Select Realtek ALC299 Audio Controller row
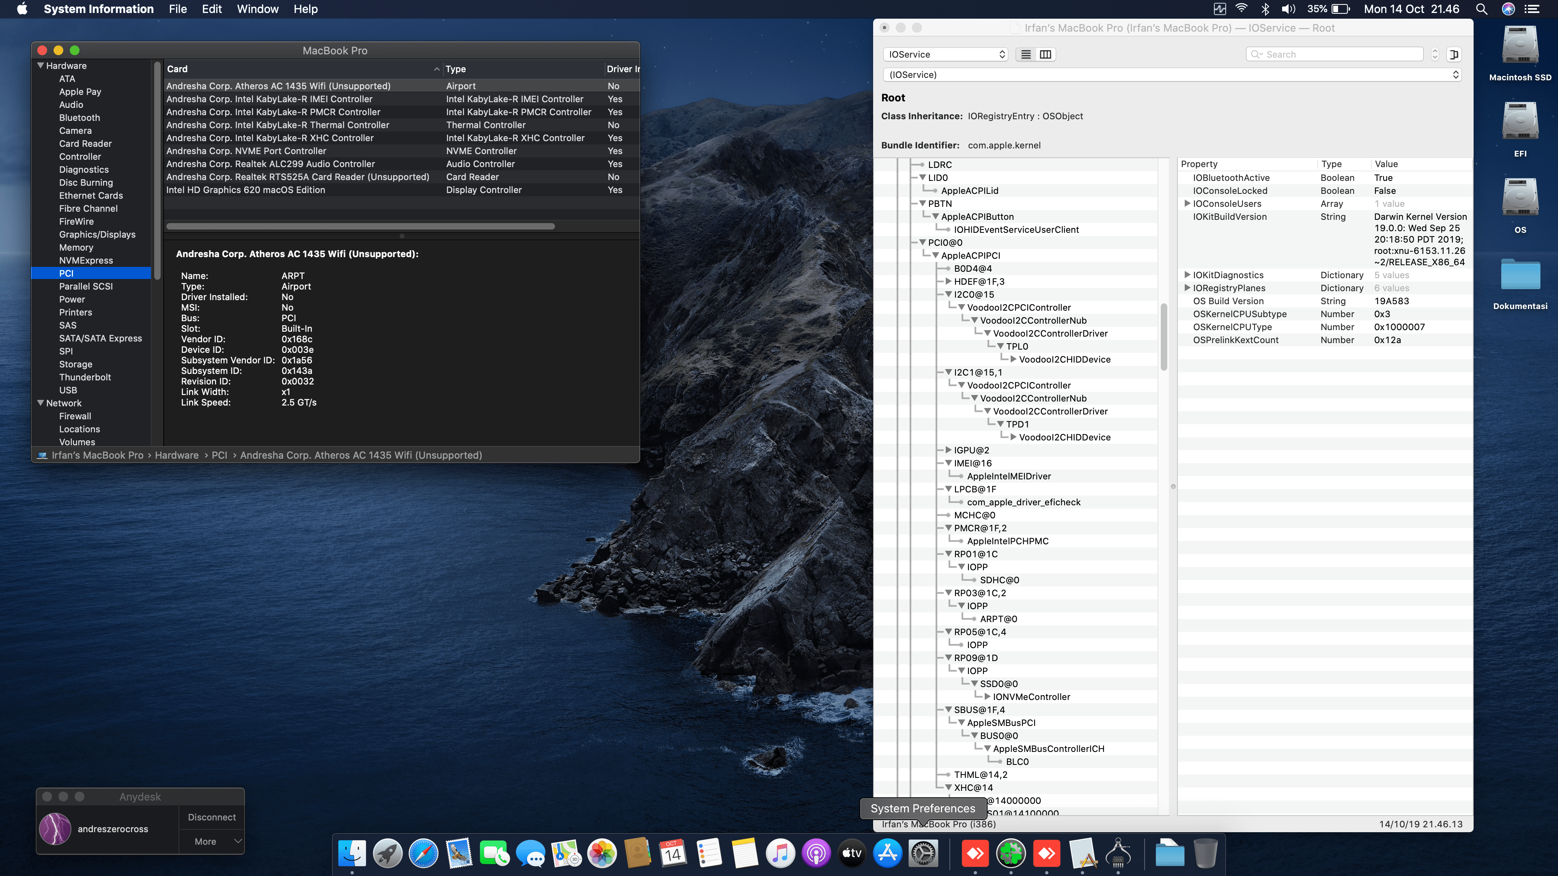Image resolution: width=1558 pixels, height=876 pixels. 402,164
